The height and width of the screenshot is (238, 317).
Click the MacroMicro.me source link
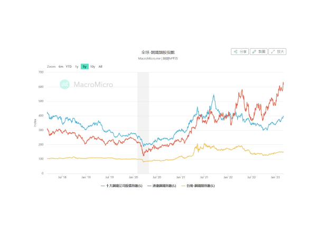point(148,58)
